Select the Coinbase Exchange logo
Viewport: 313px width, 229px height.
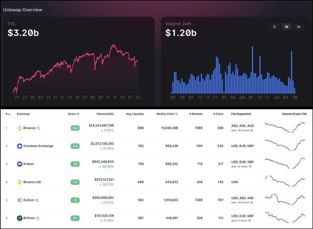pos(19,146)
